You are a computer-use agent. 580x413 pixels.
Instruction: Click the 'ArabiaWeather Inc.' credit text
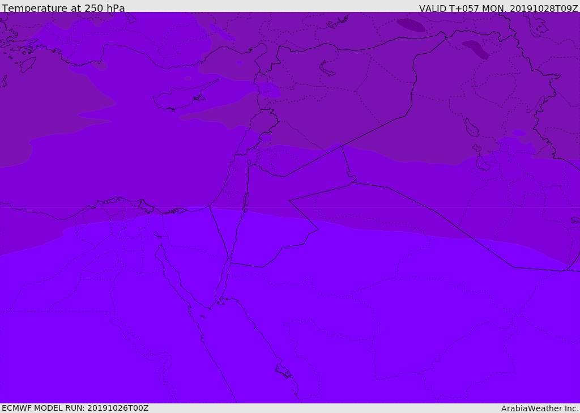point(540,408)
